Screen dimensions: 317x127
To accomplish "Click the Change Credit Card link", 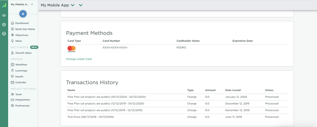I will [79, 59].
